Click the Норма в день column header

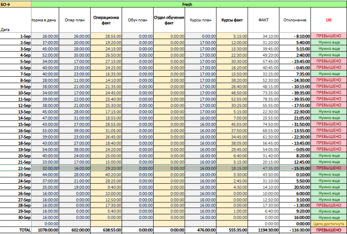point(45,20)
